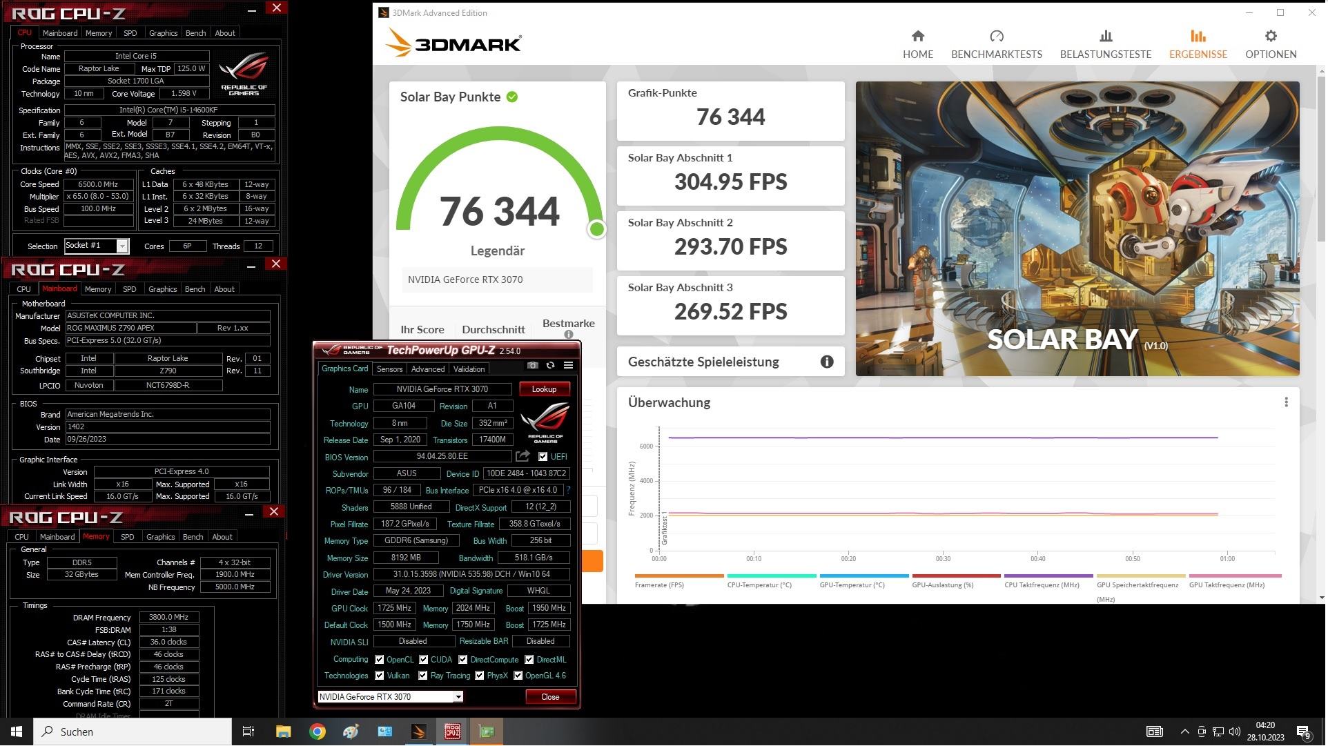
Task: Open GPU selection dropdown in GPU-Z
Action: point(390,698)
